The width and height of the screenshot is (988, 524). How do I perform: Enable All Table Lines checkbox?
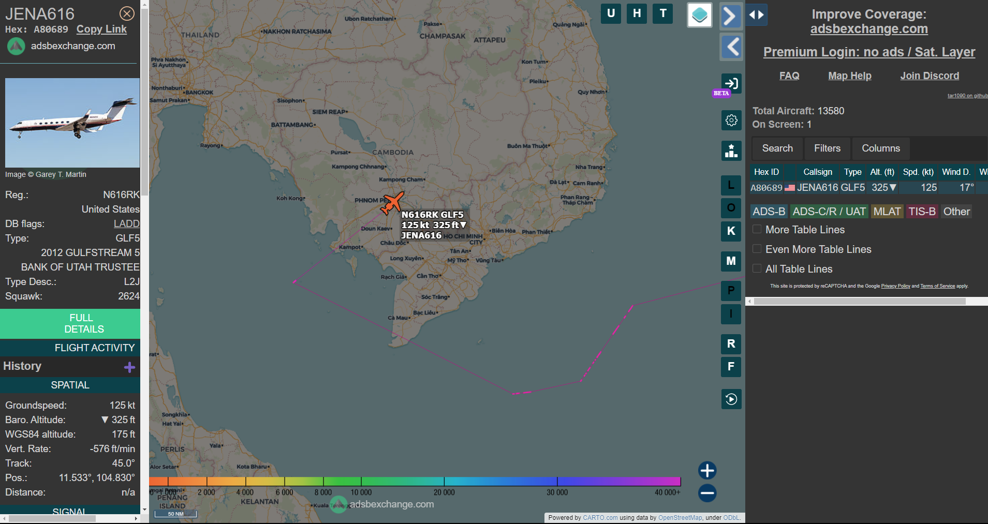click(757, 268)
